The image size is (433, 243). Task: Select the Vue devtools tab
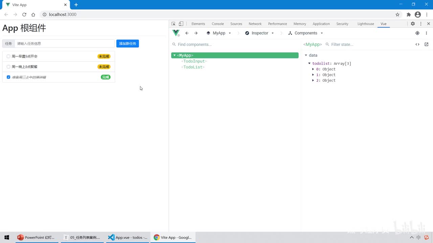point(384,24)
